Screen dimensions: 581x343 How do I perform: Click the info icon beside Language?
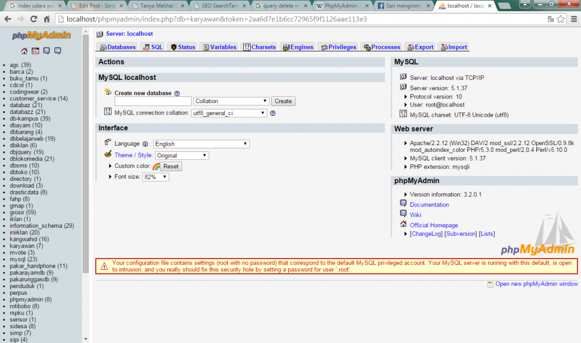click(145, 143)
